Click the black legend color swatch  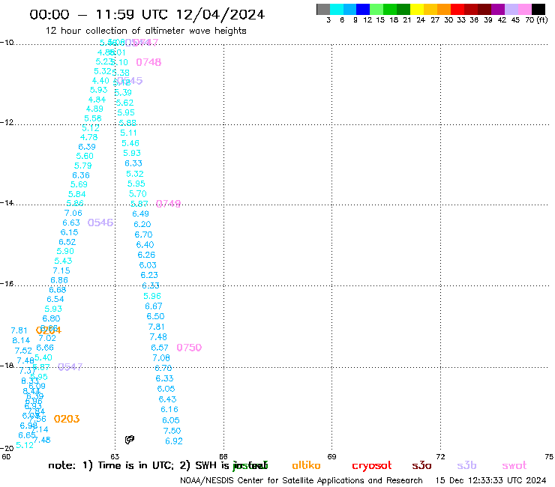pos(538,9)
